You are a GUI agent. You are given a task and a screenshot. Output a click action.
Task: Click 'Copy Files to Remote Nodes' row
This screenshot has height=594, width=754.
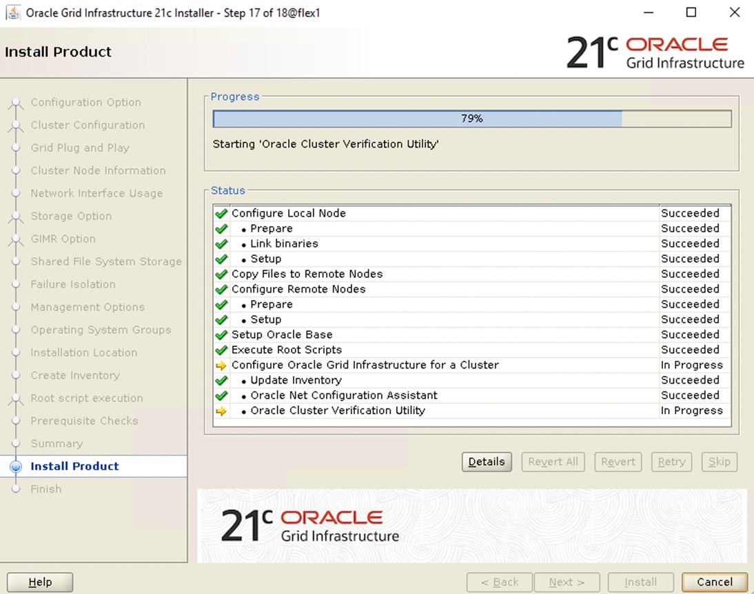point(472,274)
